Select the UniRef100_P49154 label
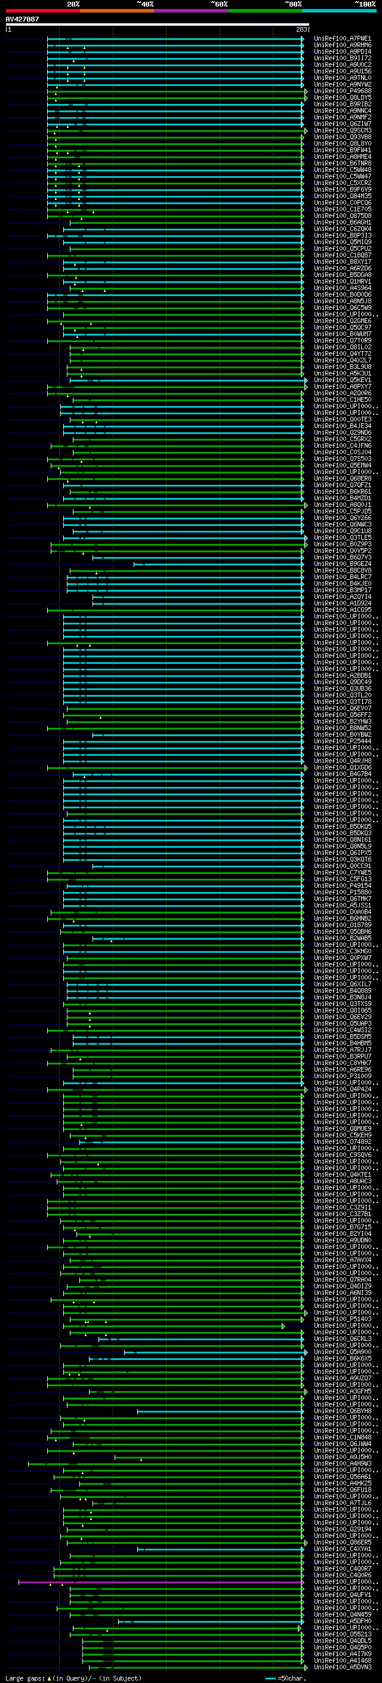Screen dimensions: 382x1683 [342, 886]
